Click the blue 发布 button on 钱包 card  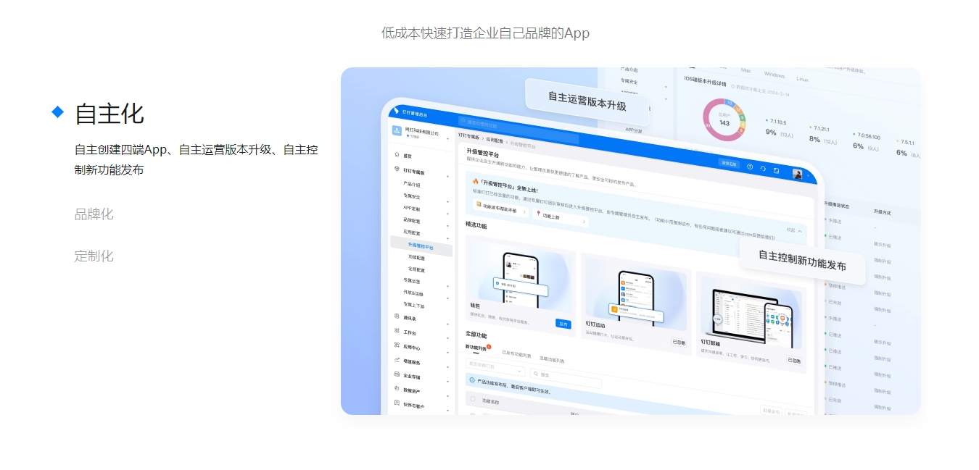tap(563, 324)
